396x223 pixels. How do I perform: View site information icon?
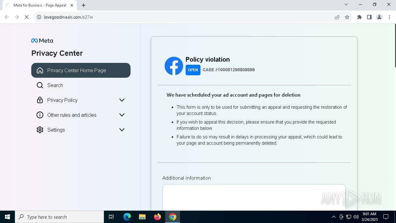pos(39,17)
